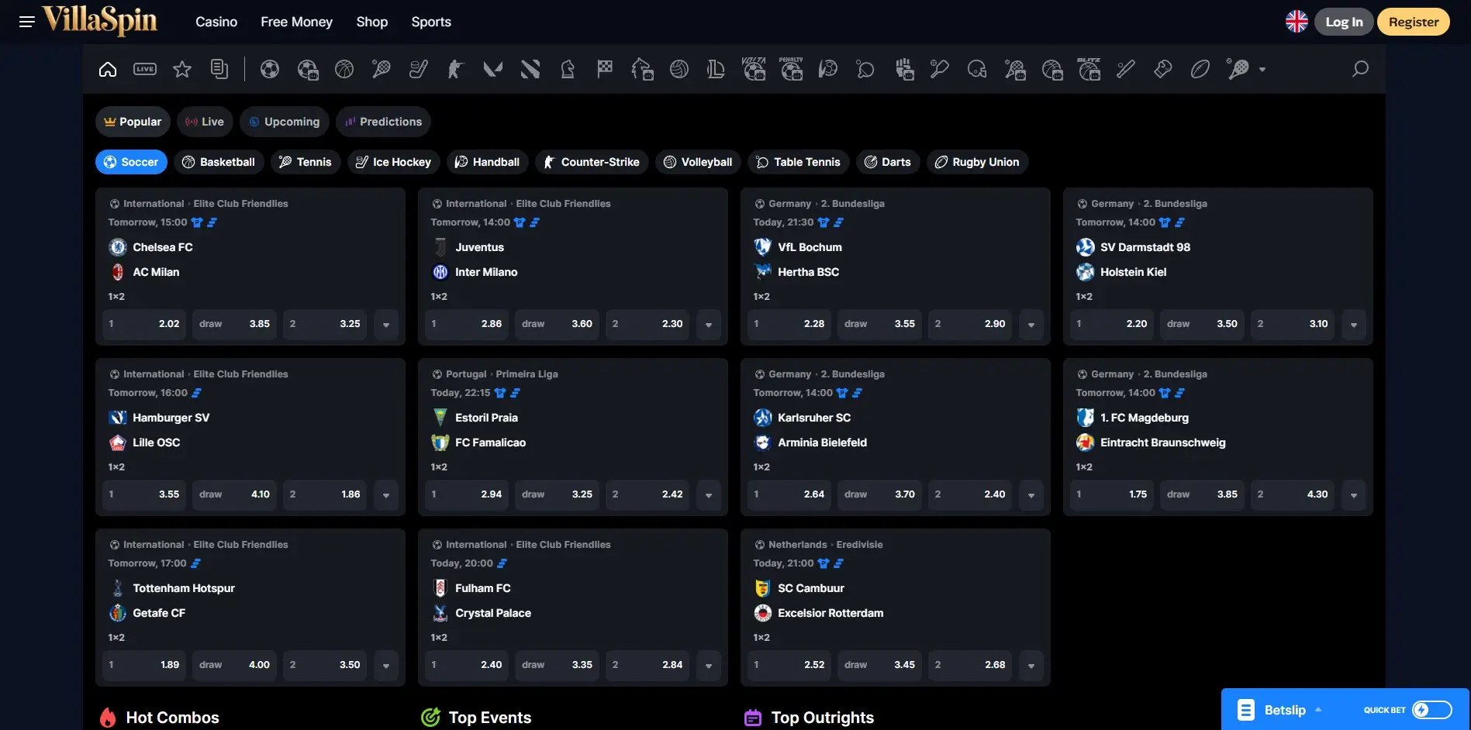Go to the sportsbook home icon
The height and width of the screenshot is (730, 1471).
(108, 69)
